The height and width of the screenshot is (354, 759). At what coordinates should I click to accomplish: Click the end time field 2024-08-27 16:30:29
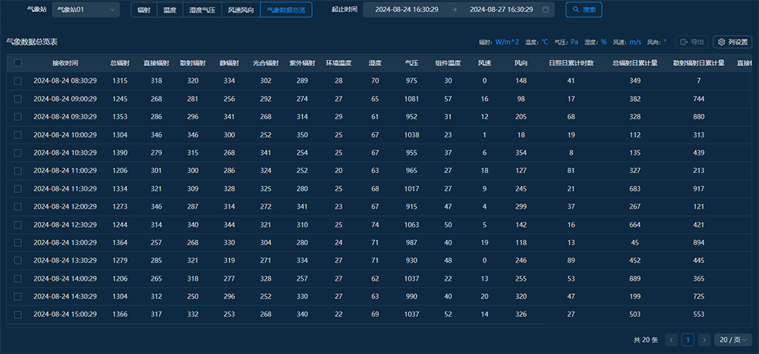pos(501,10)
